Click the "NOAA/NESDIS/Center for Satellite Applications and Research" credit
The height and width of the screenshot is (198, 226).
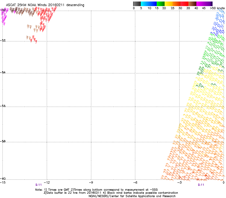pos(132,196)
